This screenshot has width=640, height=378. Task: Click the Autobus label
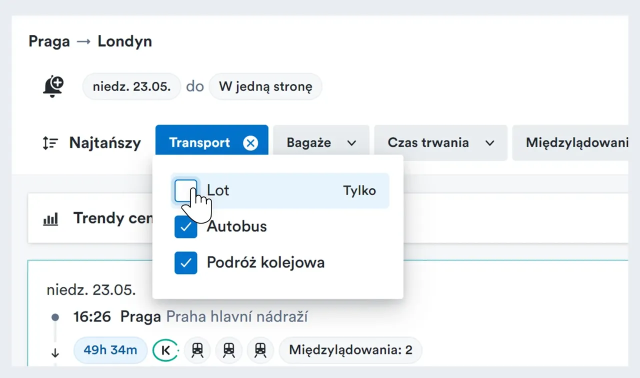point(237,226)
